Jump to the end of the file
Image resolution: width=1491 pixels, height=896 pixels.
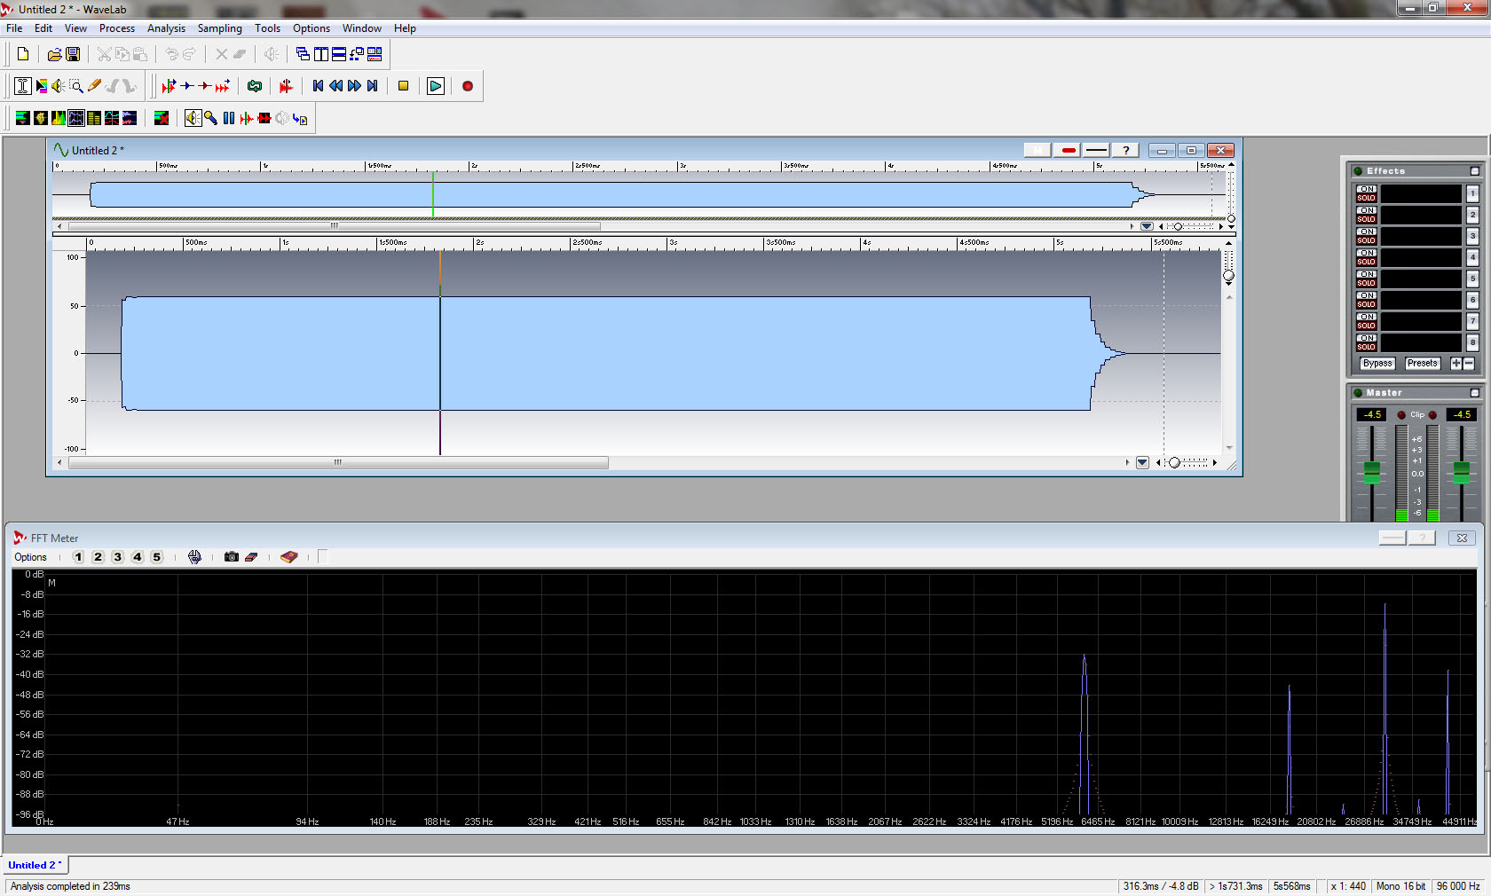[x=373, y=86]
